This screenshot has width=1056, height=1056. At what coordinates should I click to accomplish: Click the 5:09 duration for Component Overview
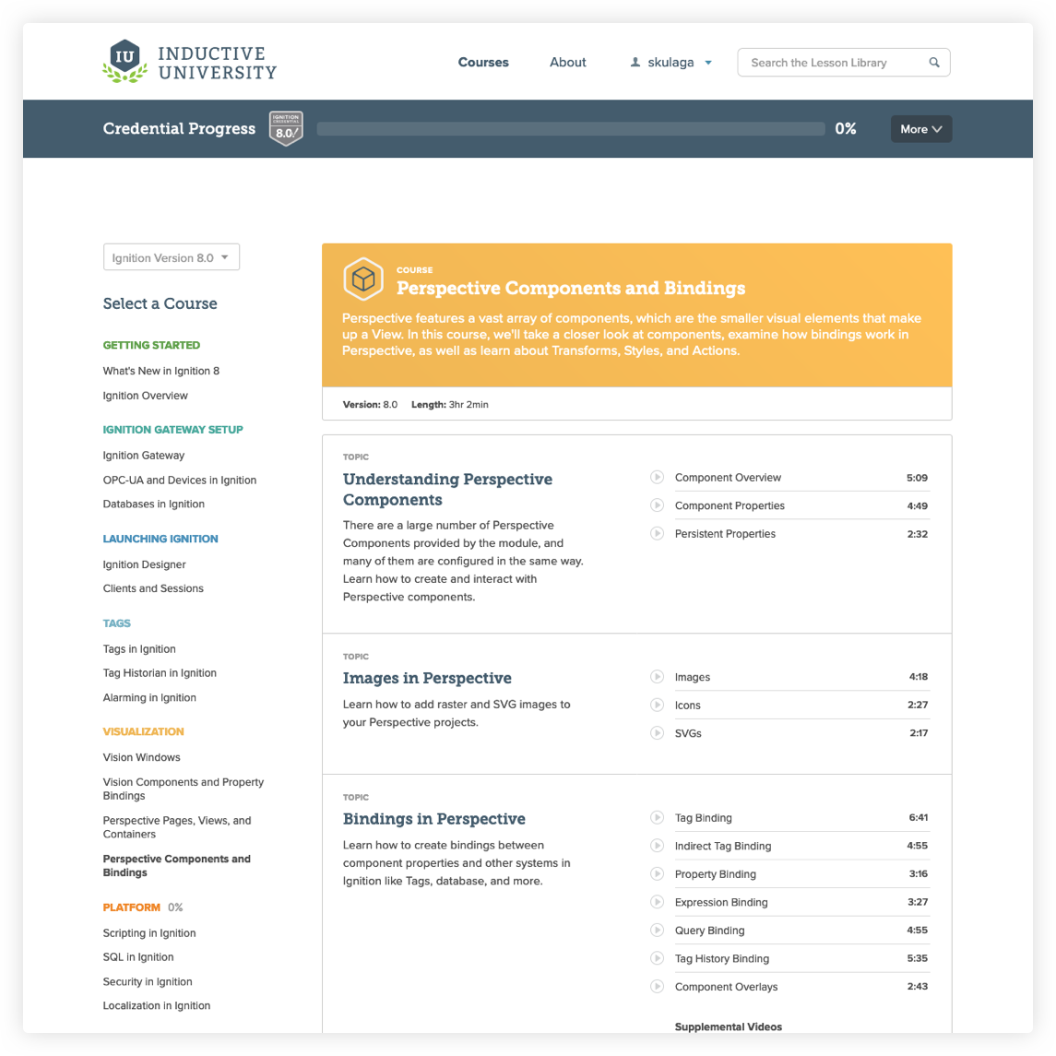[x=917, y=478]
